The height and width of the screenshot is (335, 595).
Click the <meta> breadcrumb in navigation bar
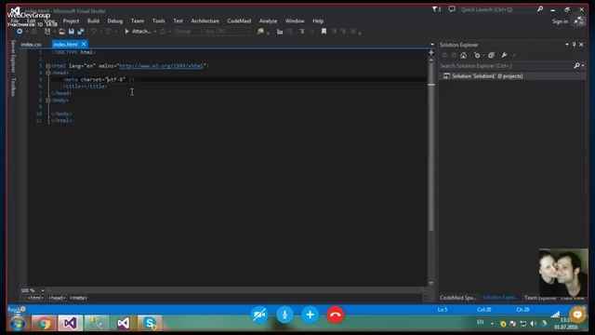click(x=78, y=298)
